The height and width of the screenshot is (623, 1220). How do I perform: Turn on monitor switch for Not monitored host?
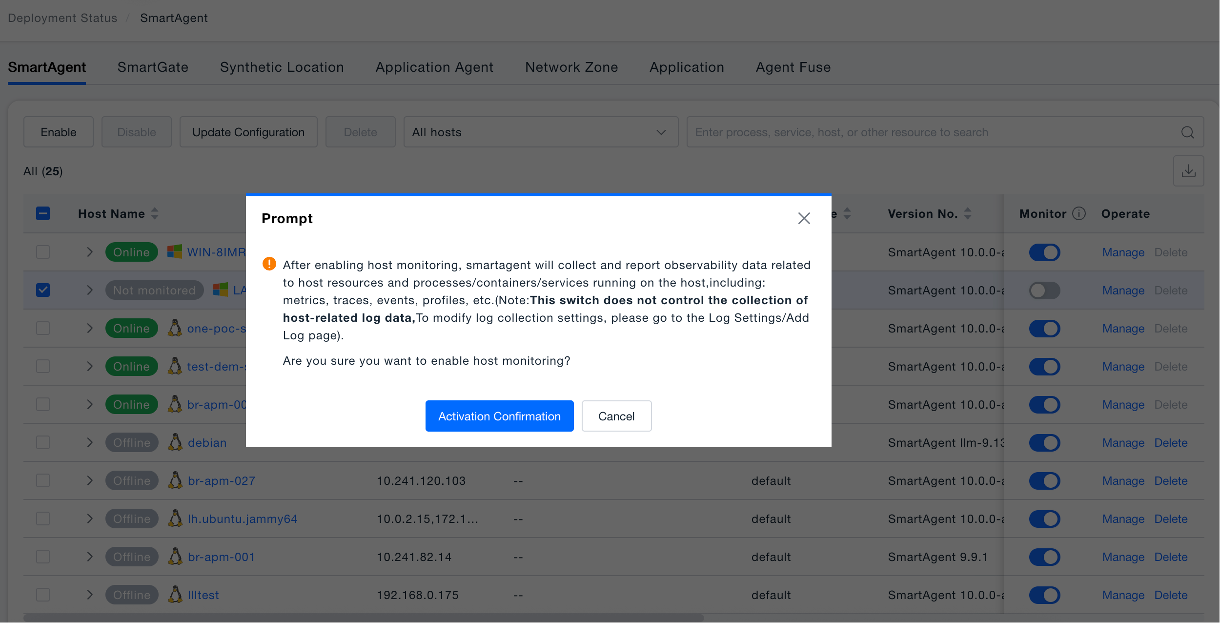[1044, 291]
